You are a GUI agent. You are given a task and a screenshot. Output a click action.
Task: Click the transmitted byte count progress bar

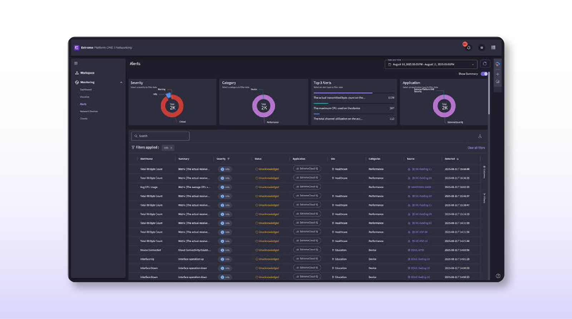click(x=354, y=93)
